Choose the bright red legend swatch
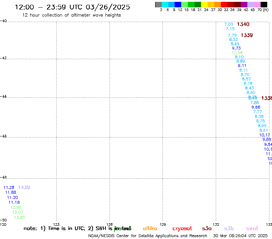Viewport: 272px width, 239px height. (224, 4)
